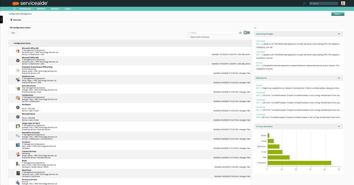Image resolution: width=354 pixels, height=185 pixels.
Task: Open the Reports menu
Action: click(x=42, y=9)
